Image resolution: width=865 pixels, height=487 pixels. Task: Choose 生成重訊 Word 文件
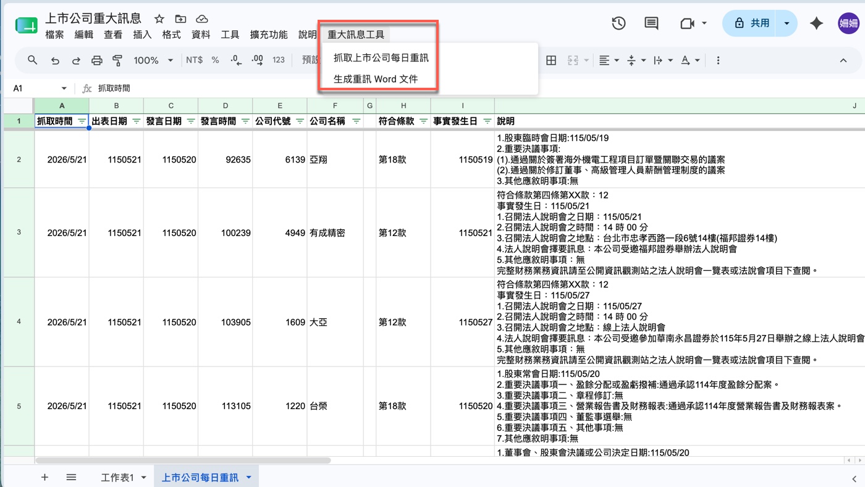(x=376, y=79)
